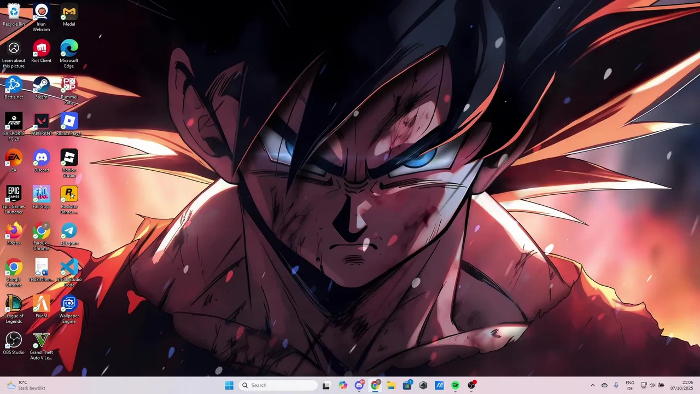The height and width of the screenshot is (394, 700).
Task: Select the Microsoft Edge desktop shortcut
Action: (69, 54)
